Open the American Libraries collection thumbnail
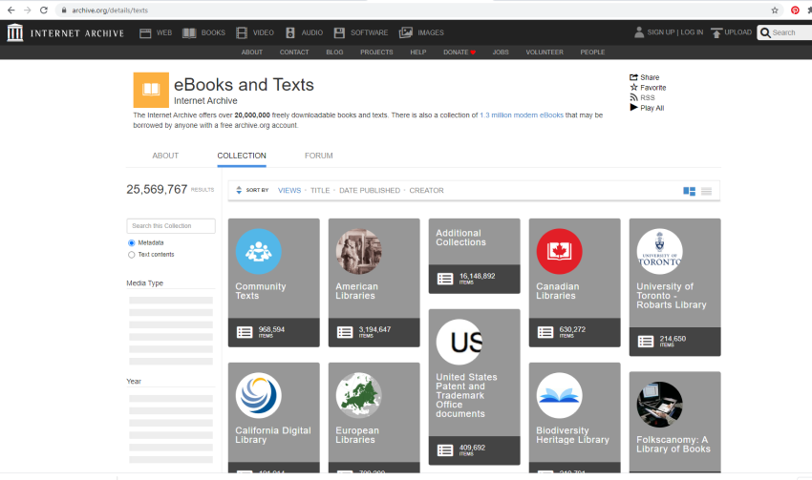This screenshot has height=480, width=812. [359, 251]
